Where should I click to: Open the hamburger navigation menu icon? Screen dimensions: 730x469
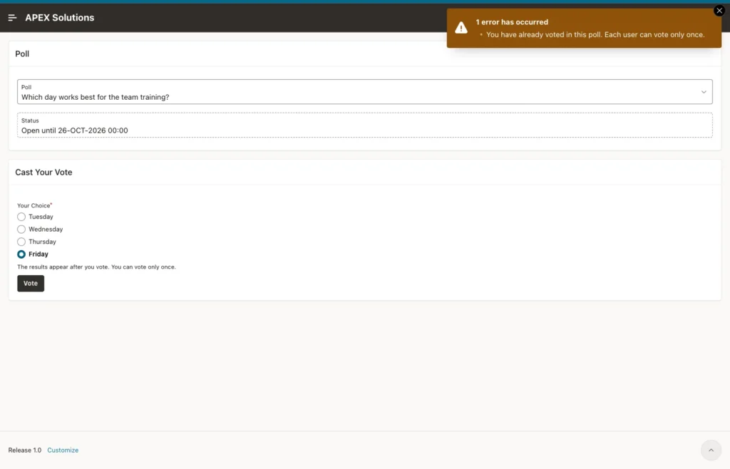tap(13, 18)
